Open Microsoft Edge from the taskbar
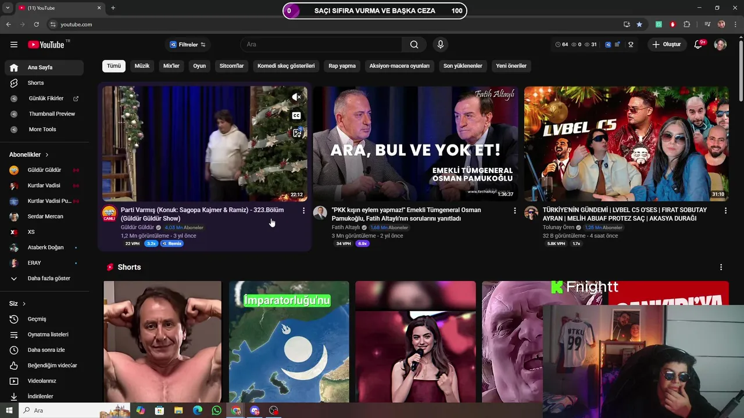 198,410
